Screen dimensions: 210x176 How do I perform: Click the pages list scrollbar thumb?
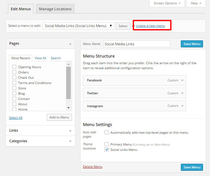[68, 83]
